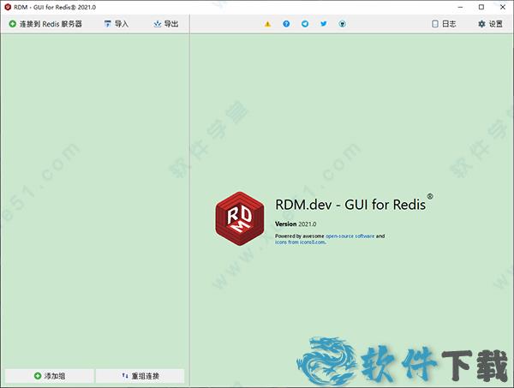Open the Telegram channel icon

click(x=305, y=24)
